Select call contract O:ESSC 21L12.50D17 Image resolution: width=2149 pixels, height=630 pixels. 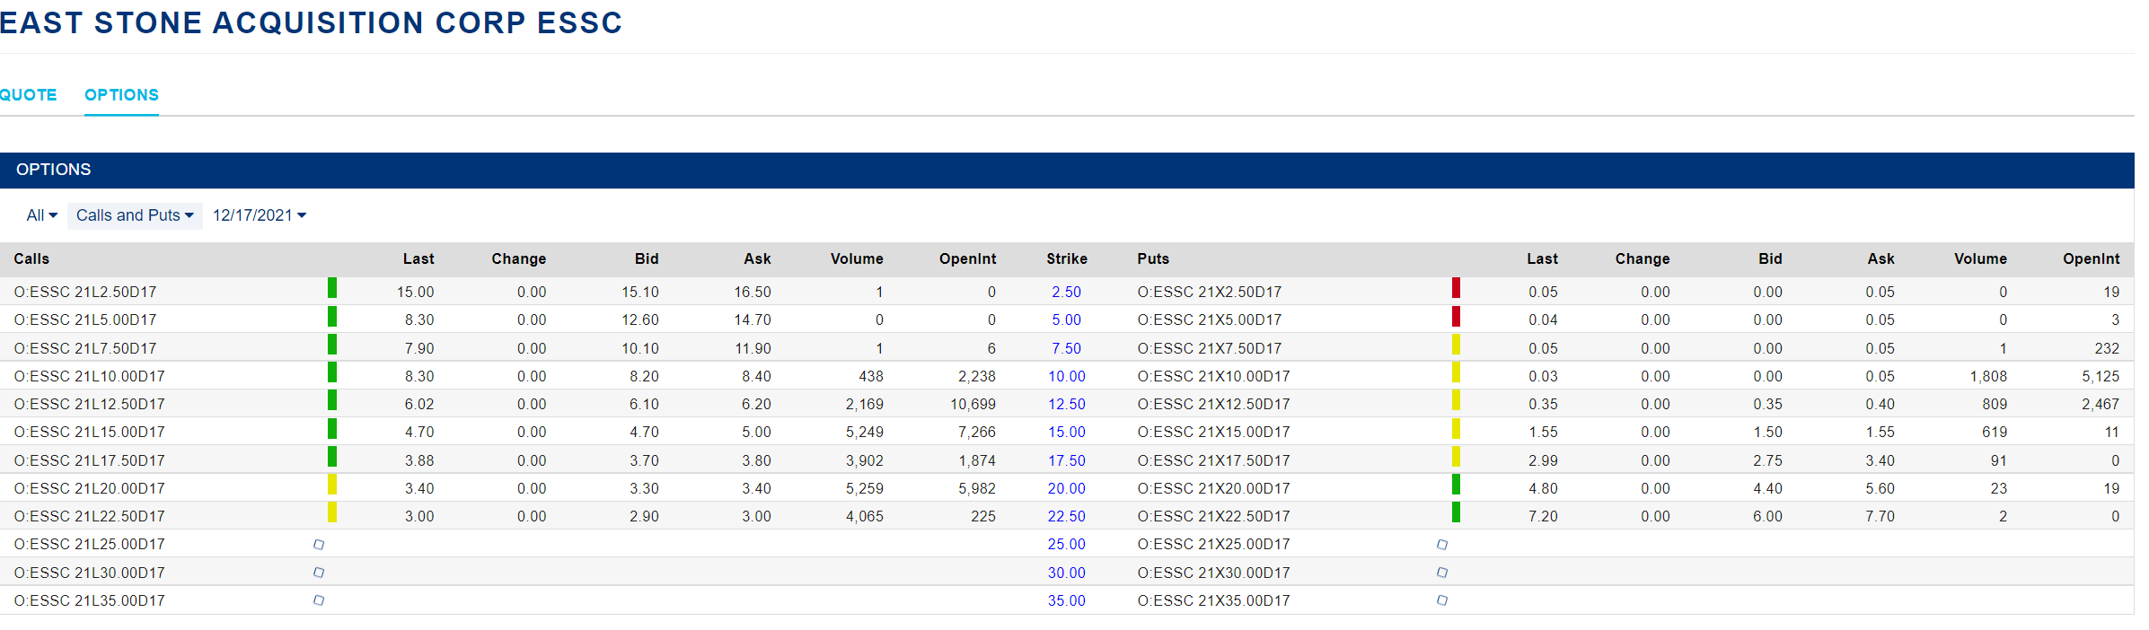[90, 404]
